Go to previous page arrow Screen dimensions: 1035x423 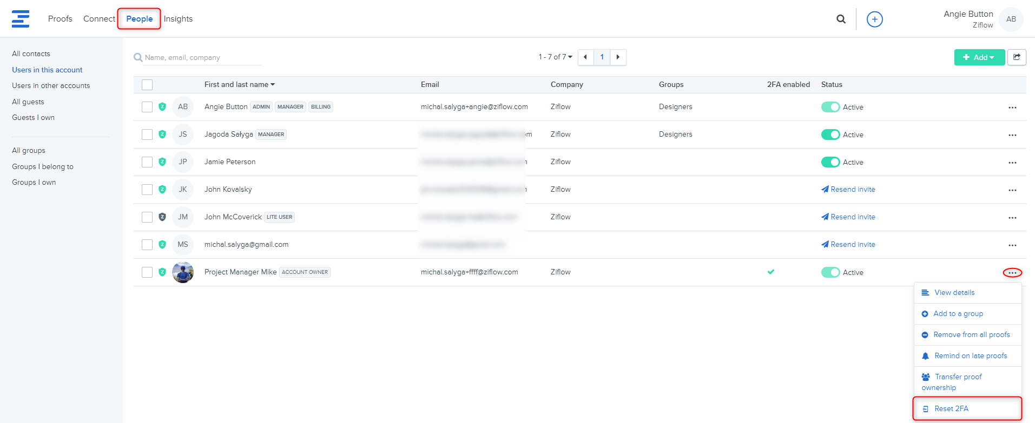585,57
